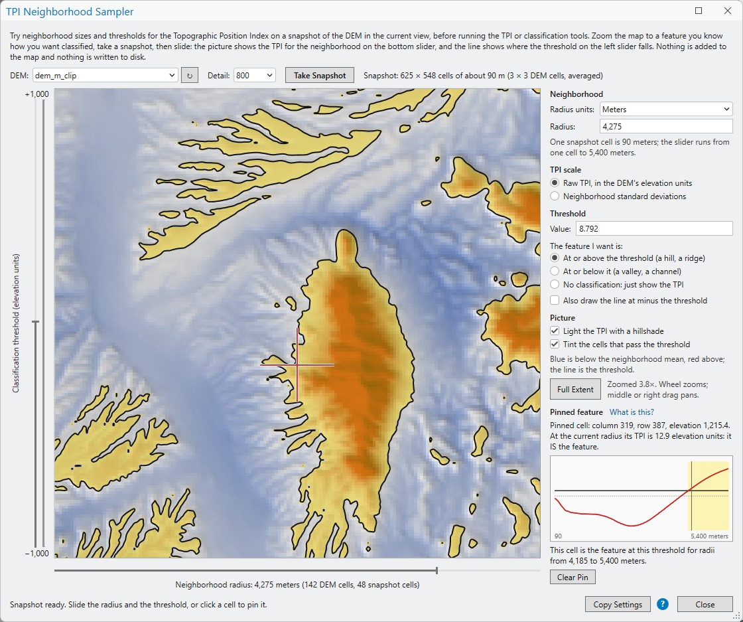Click the classification threshold slider handle
743x622 pixels.
(x=36, y=323)
